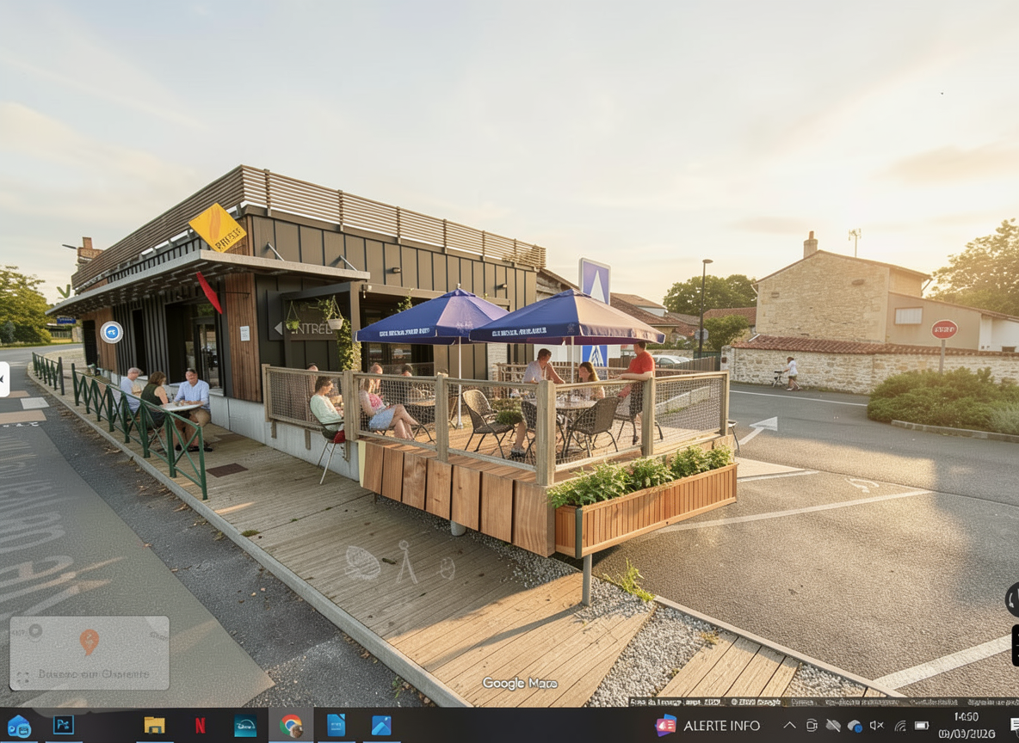Open the Photoshop Elements taskbar icon

(63, 725)
